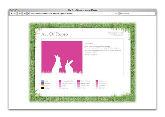Zoom the window with green button
This screenshot has height=117, width=165.
click(x=16, y=10)
